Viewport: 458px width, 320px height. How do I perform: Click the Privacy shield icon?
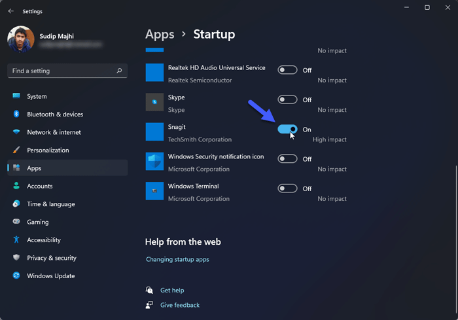coord(16,257)
